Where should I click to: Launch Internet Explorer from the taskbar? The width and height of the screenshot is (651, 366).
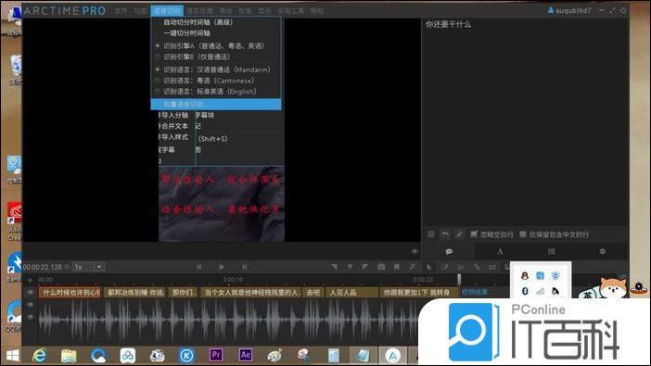coord(40,356)
